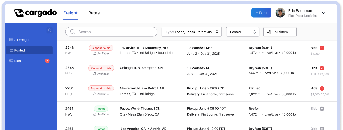343x130 pixels.
Task: Click the All Freight list icon
Action: pos(11,40)
